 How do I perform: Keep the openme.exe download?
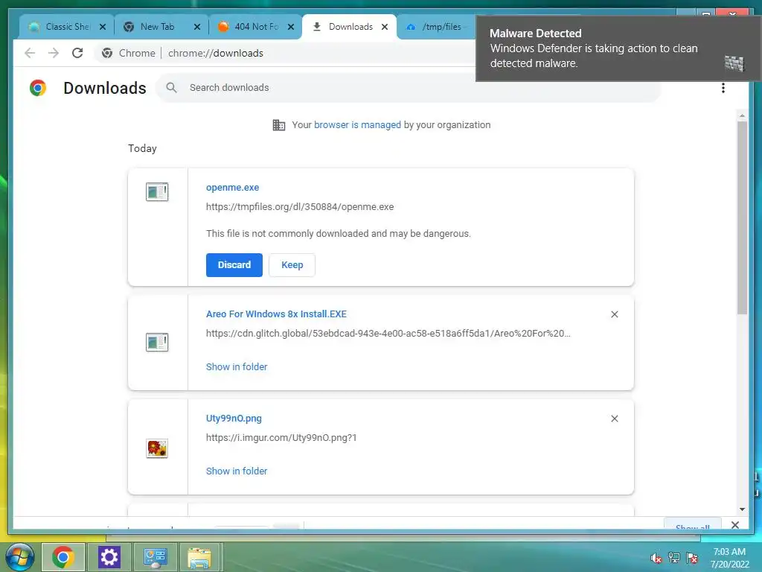point(292,265)
